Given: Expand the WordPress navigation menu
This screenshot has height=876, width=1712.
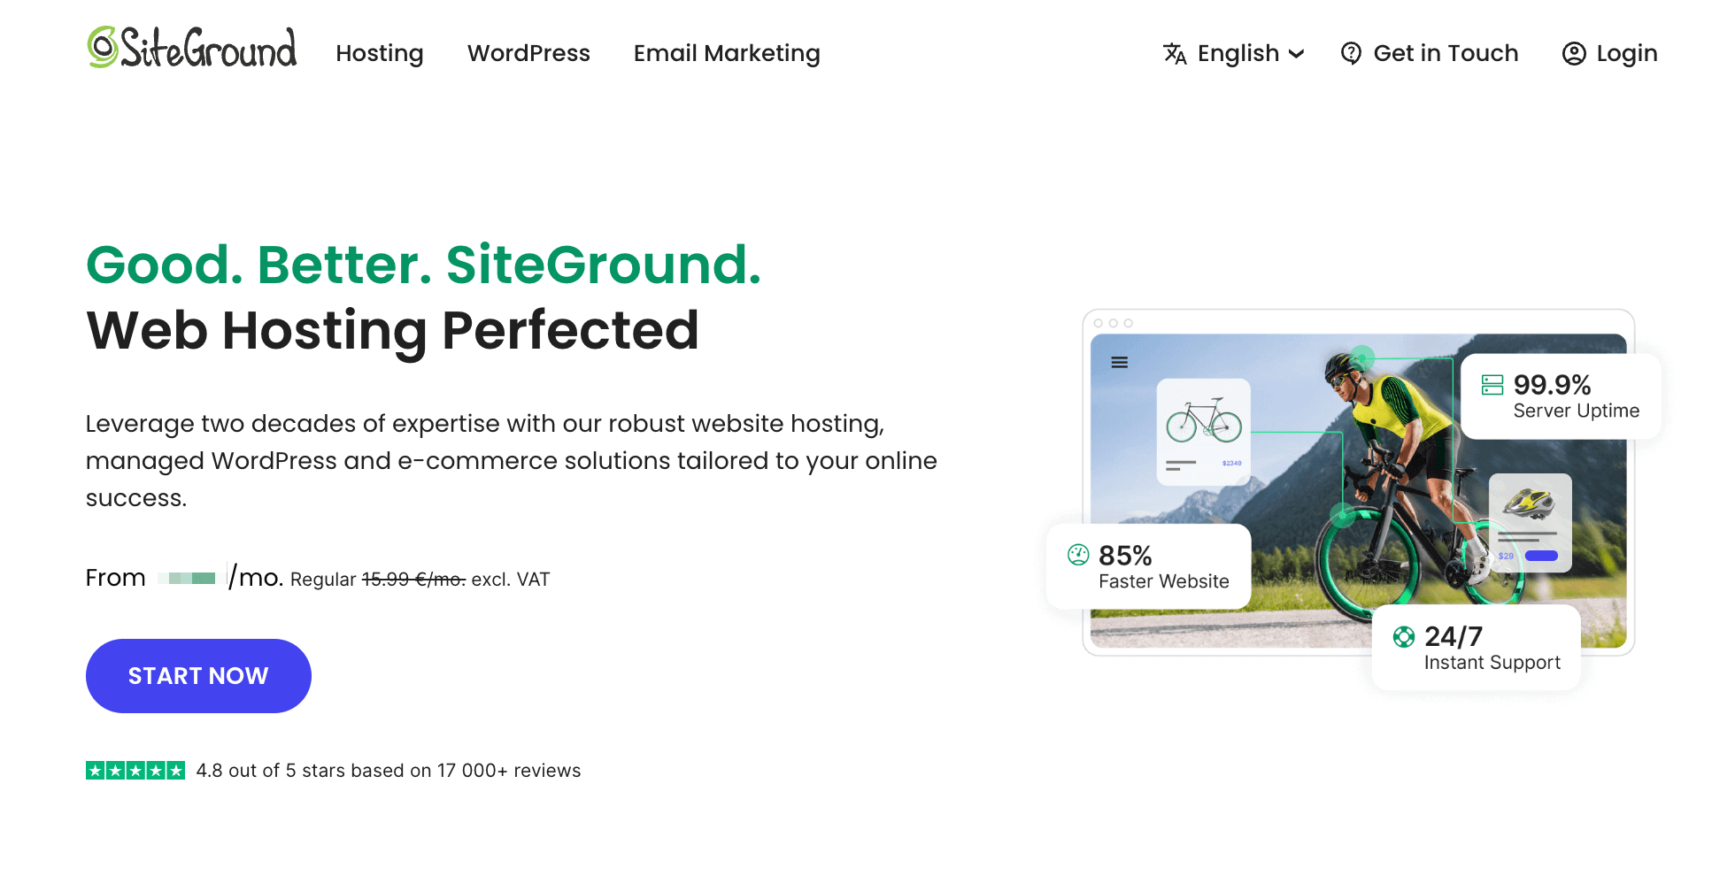Looking at the screenshot, I should (528, 54).
